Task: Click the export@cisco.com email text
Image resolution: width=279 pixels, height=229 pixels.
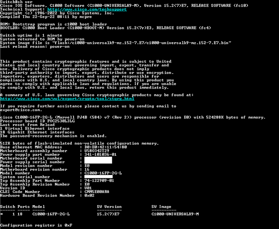Action: tap(21, 110)
